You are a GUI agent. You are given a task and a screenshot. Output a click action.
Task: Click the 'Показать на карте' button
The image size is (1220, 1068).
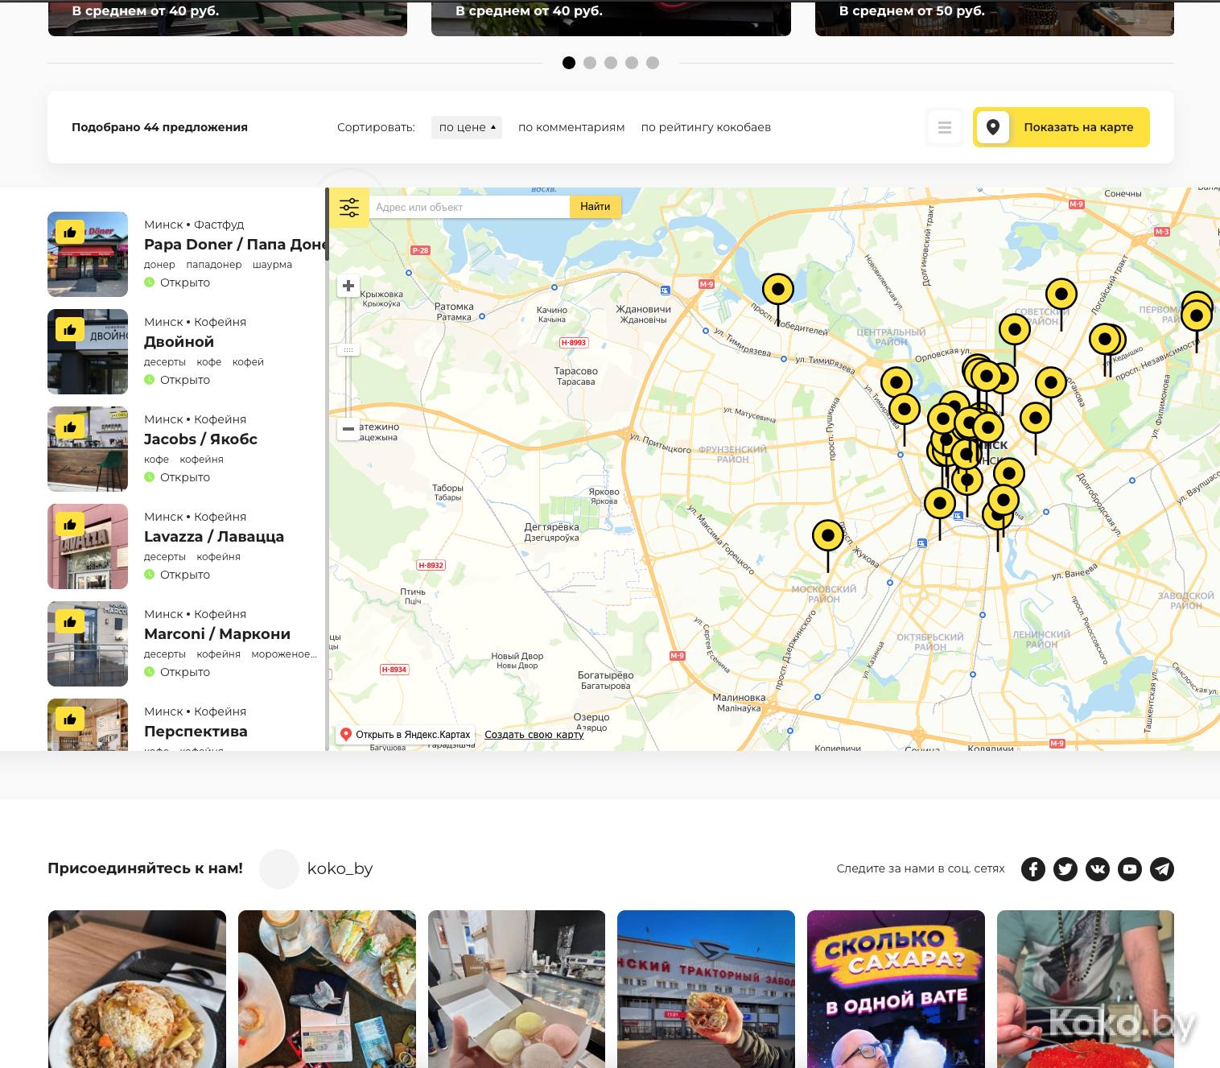(x=1061, y=127)
